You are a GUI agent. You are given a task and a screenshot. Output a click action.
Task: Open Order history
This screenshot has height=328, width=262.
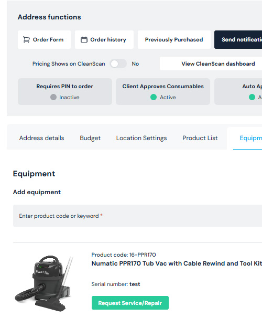pos(104,39)
